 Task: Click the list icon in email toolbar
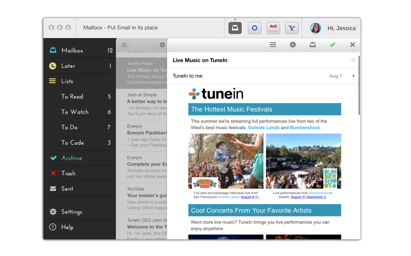click(273, 45)
